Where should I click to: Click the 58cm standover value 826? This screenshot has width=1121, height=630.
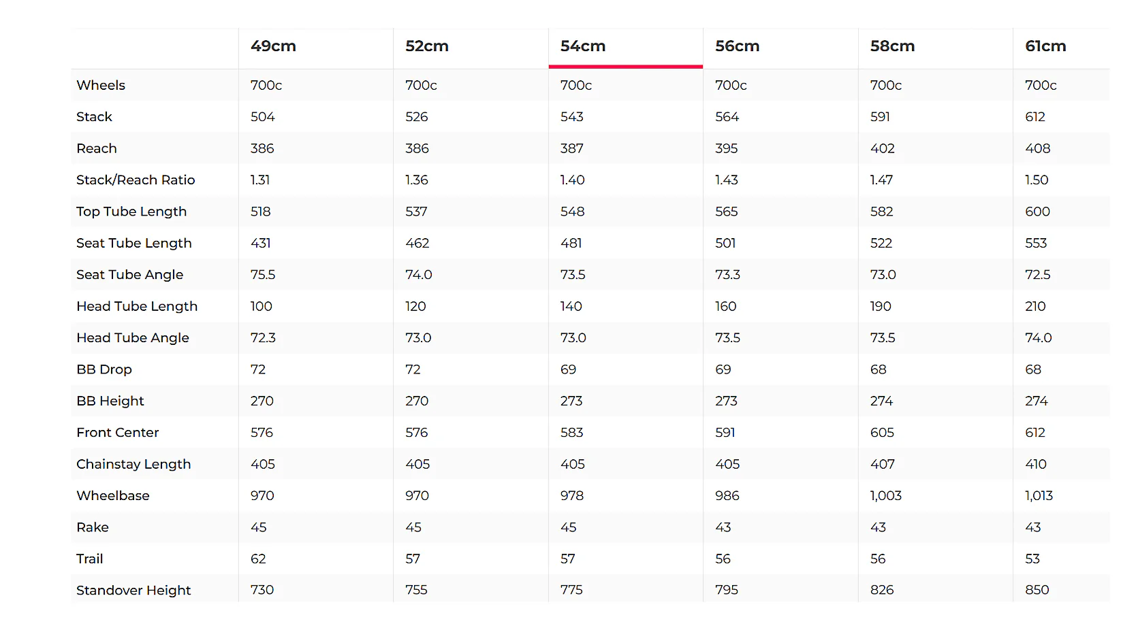pos(882,590)
